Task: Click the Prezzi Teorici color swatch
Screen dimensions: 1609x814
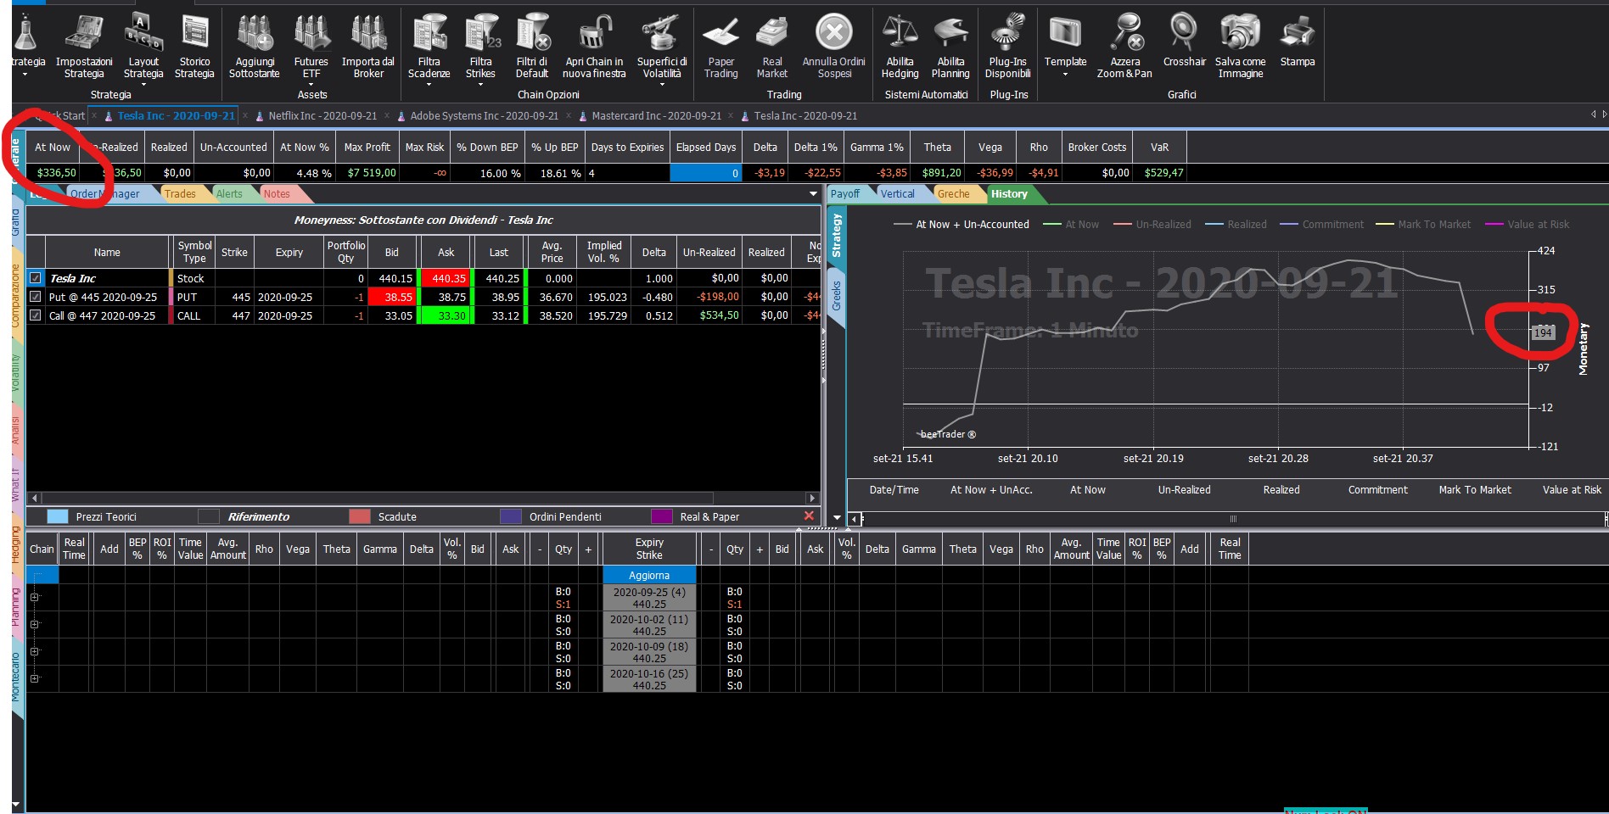Action: click(x=58, y=516)
